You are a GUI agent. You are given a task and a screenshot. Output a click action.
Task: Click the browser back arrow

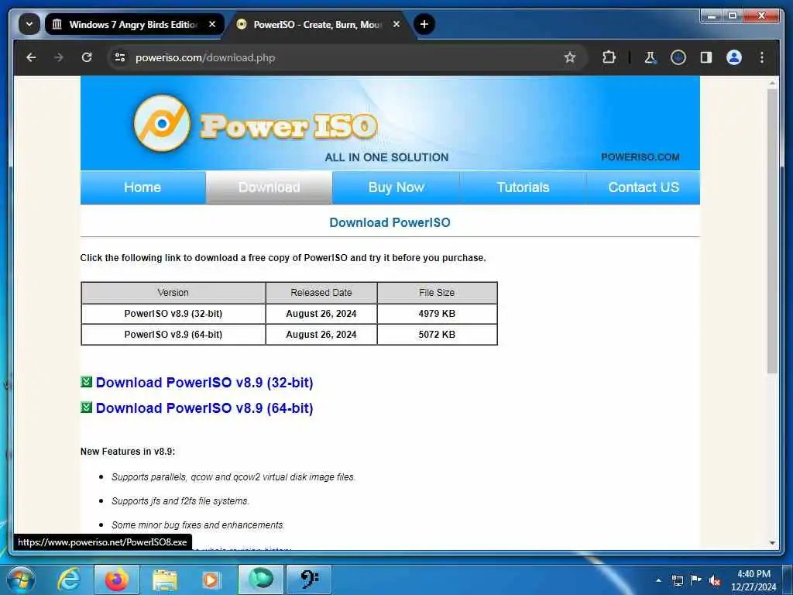pos(31,57)
